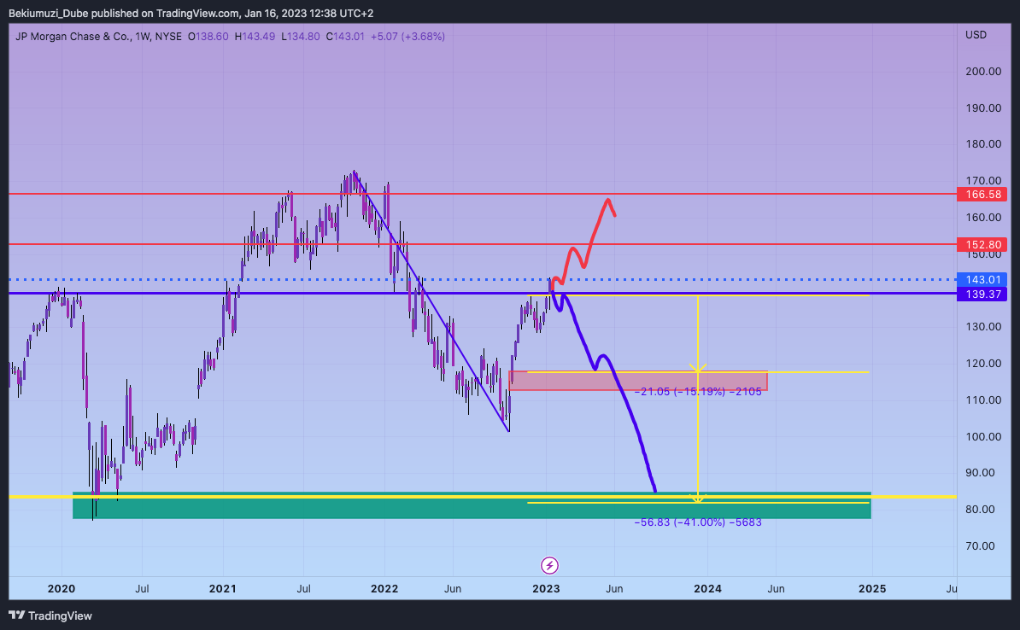
Task: Click the open value O138.60
Action: 208,37
